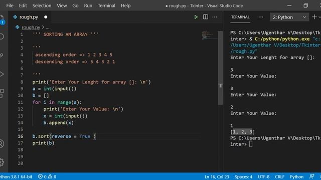Open Explorer from the activity bar
Viewport: 321px width, 180px height.
2,20
